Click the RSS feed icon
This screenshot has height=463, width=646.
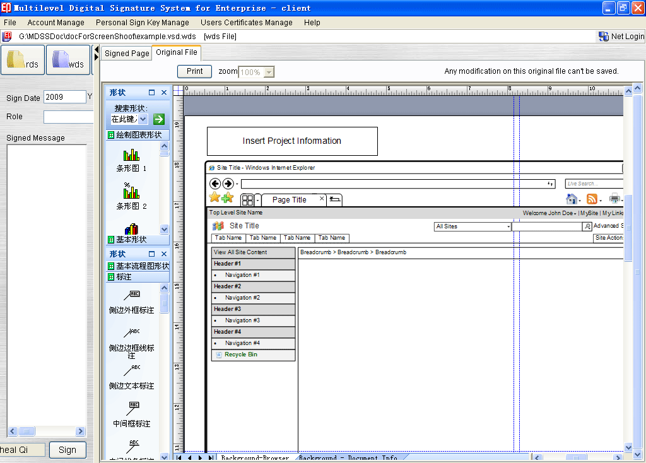(592, 199)
